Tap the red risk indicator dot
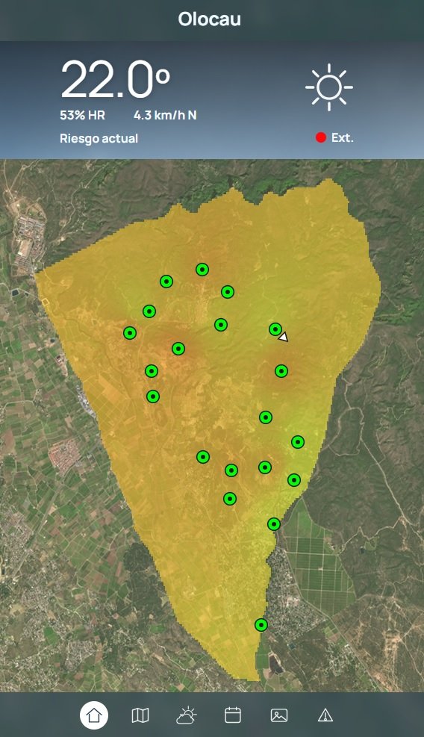 click(x=321, y=137)
